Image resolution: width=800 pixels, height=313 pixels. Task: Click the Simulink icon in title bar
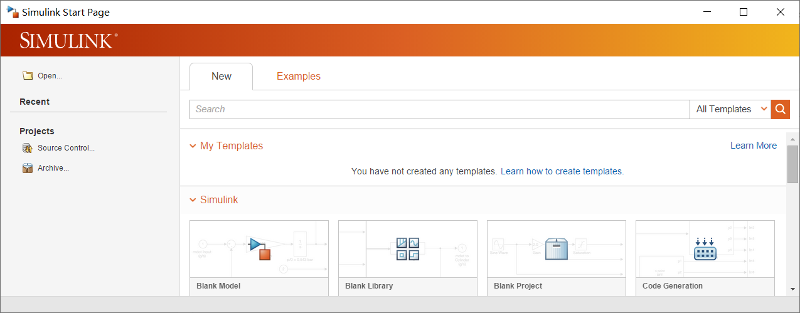point(12,12)
